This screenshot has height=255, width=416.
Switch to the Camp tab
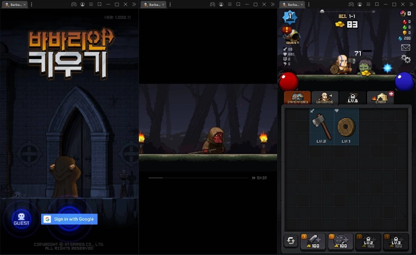tap(380, 98)
